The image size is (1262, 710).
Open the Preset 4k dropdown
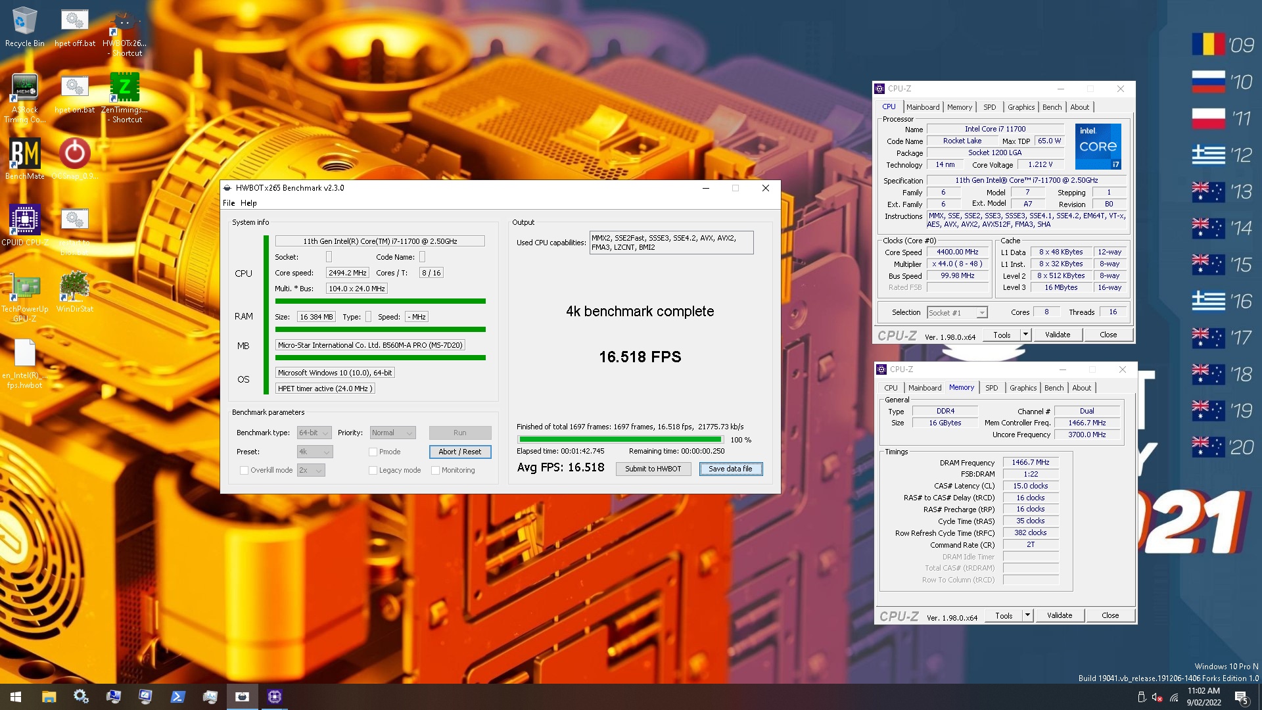pyautogui.click(x=315, y=452)
